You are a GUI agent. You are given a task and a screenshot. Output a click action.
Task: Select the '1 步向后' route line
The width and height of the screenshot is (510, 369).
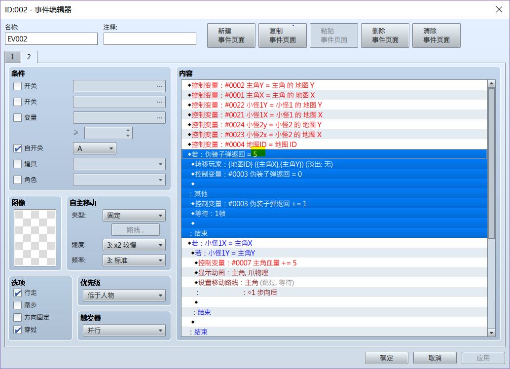(334, 293)
